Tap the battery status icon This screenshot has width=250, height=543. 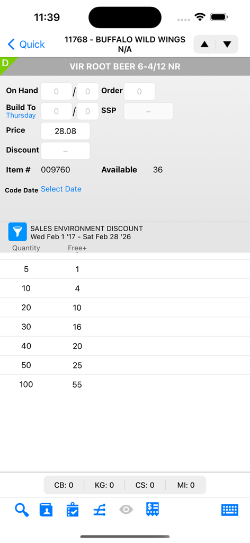219,16
